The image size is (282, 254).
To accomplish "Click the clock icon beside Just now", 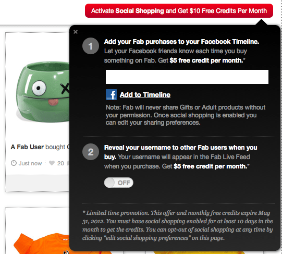I will click(14, 163).
